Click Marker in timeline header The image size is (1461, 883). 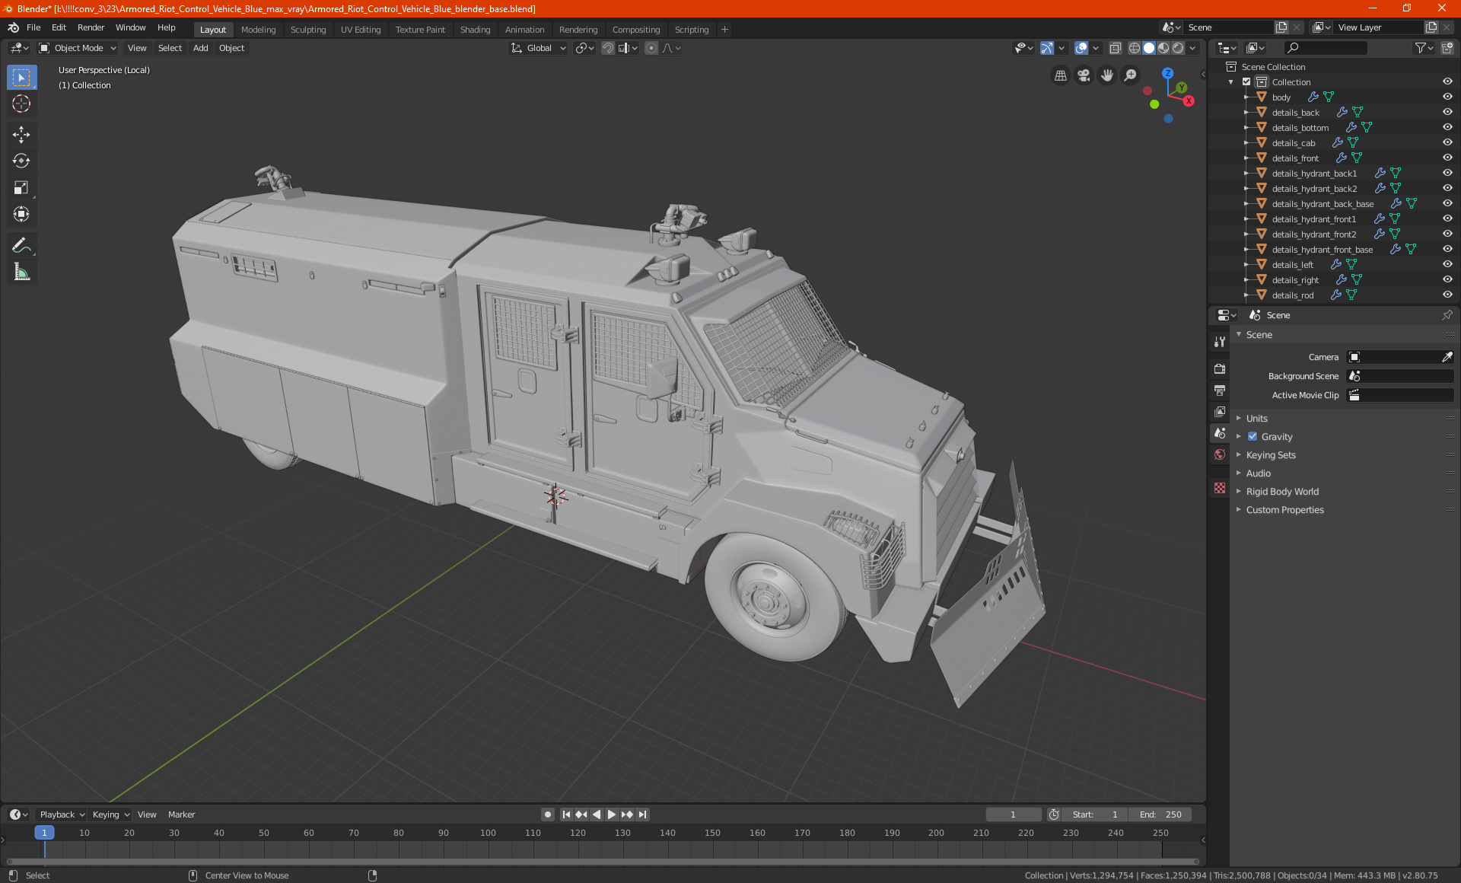(x=181, y=814)
